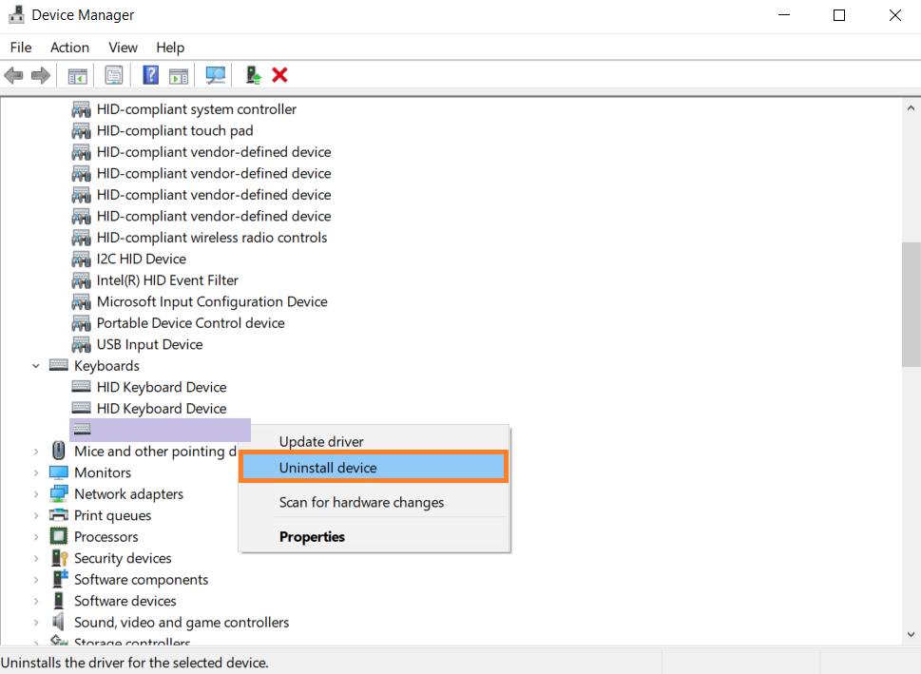Open the Action menu

69,48
